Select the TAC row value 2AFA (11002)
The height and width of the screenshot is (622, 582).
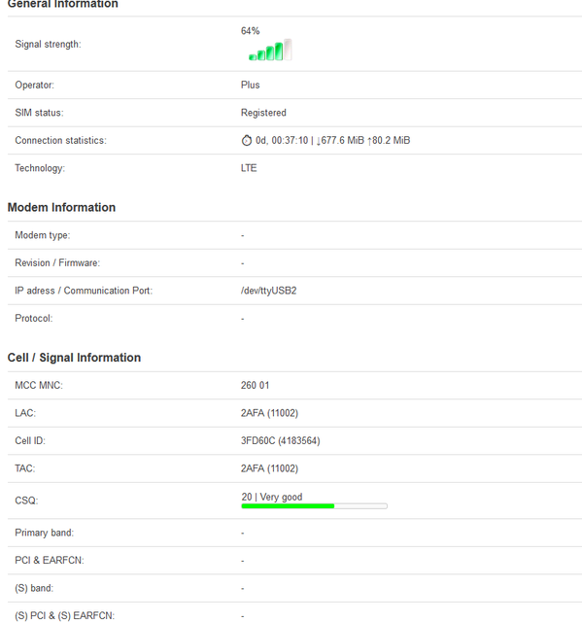[269, 468]
